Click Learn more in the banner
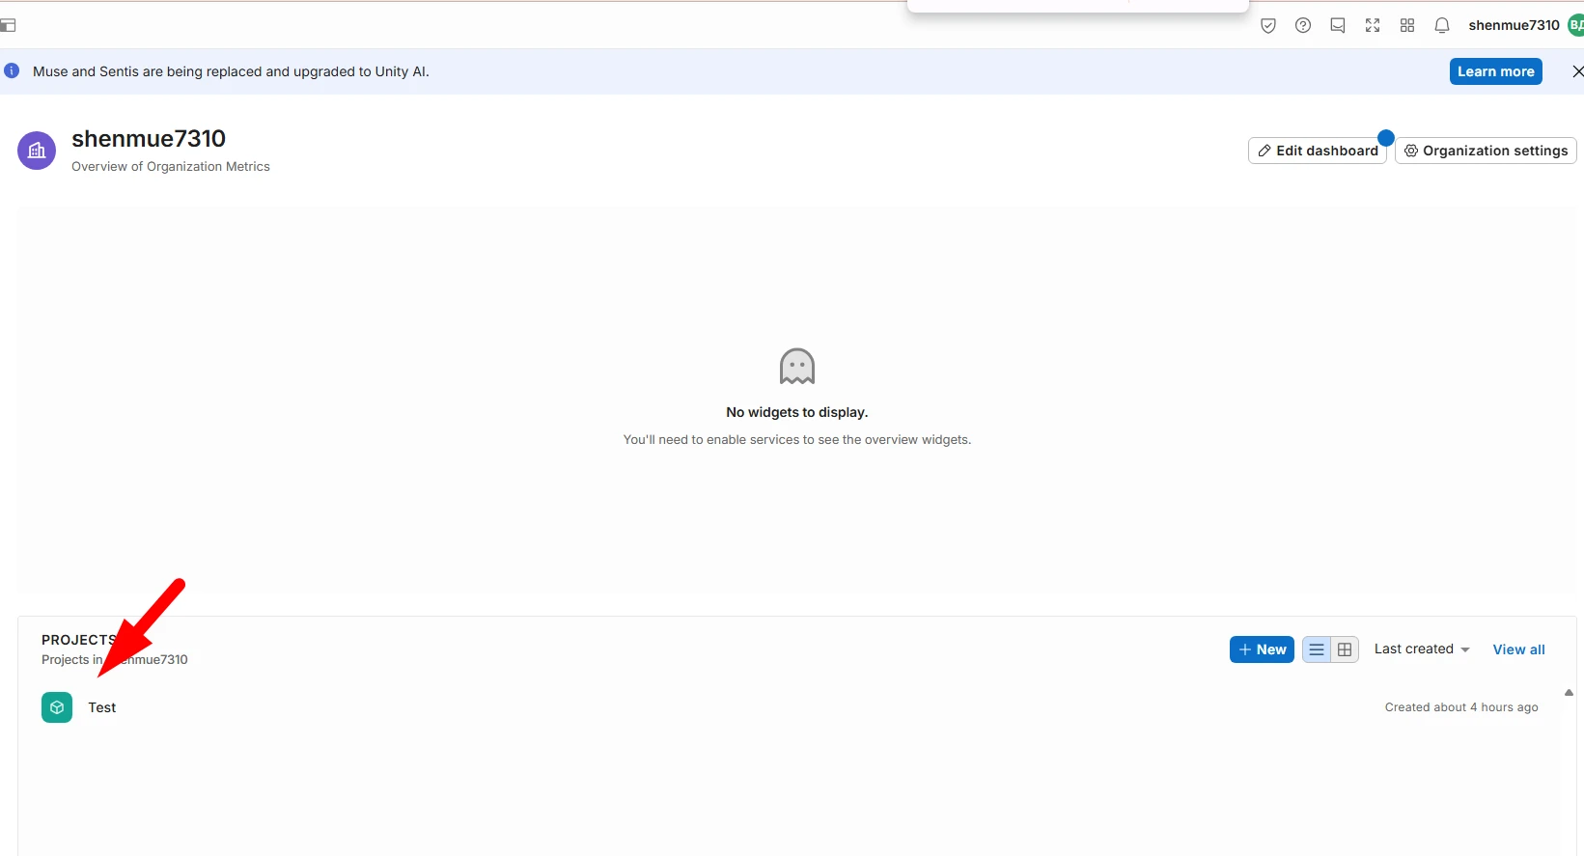Screen dimensions: 1584x856 [1495, 71]
